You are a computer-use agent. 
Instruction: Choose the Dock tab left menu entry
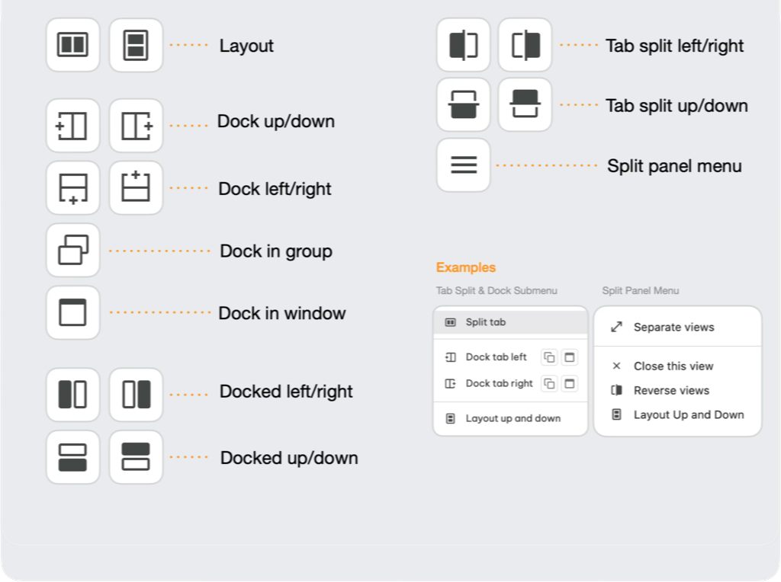pyautogui.click(x=496, y=357)
